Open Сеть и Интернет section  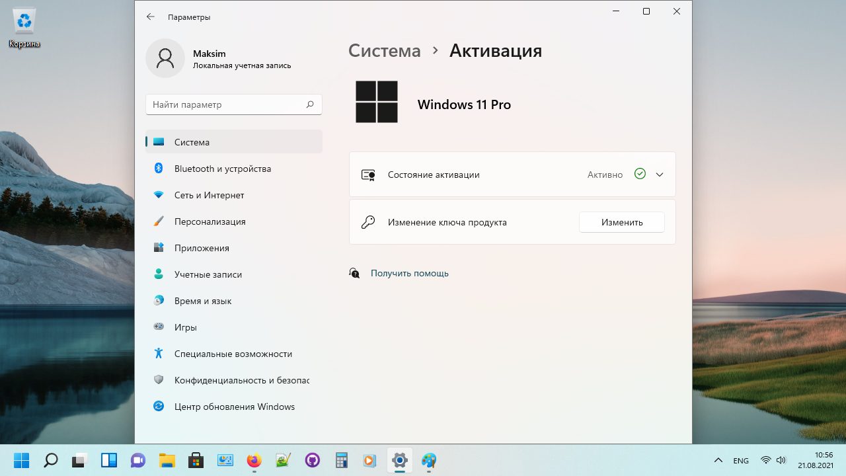click(x=234, y=195)
